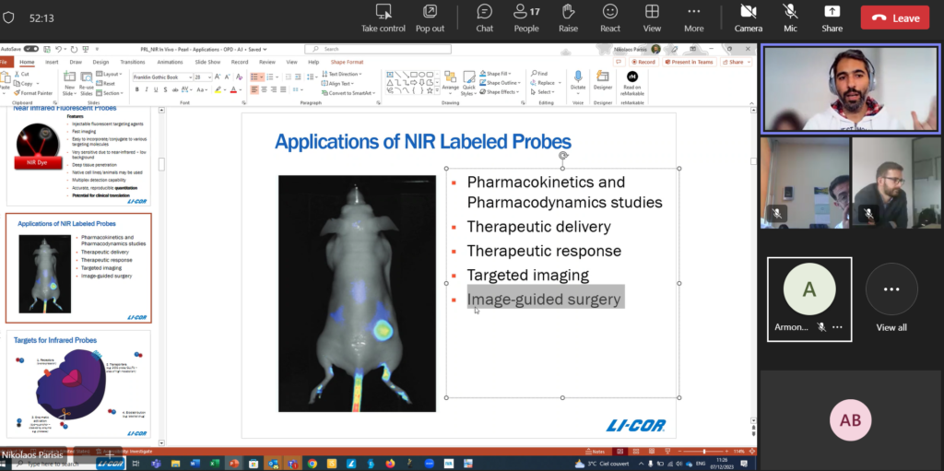Screen dimensions: 944x471
Task: Center-align the paragraph text
Action: tap(265, 89)
